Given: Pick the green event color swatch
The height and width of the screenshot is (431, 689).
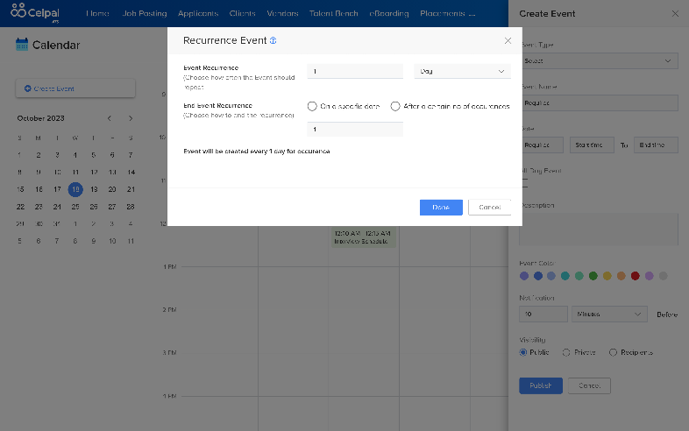Looking at the screenshot, I should (593, 276).
